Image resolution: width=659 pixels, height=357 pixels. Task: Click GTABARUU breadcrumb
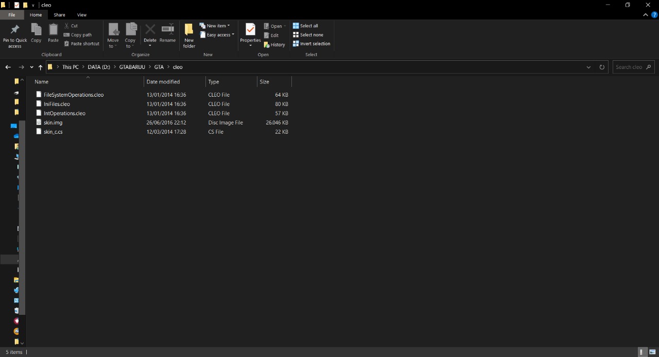click(x=132, y=67)
